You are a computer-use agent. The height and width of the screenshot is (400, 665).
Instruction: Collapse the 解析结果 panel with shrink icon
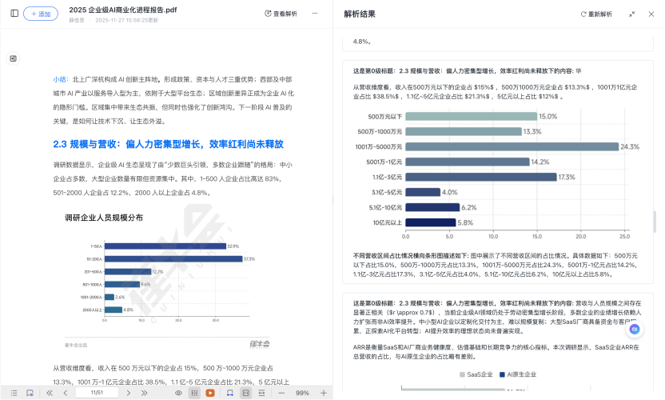tap(632, 14)
